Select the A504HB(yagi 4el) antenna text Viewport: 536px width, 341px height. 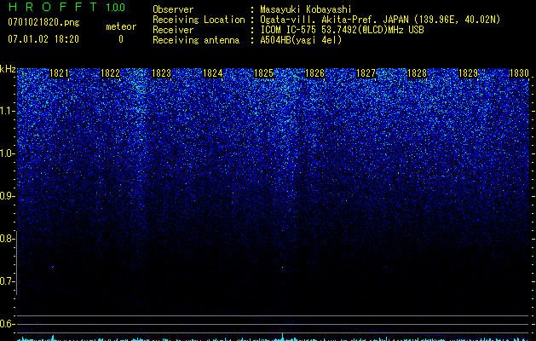(301, 40)
